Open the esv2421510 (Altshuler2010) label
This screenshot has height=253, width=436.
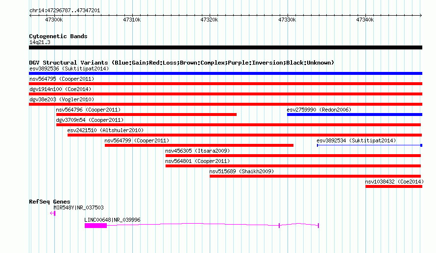(105, 130)
